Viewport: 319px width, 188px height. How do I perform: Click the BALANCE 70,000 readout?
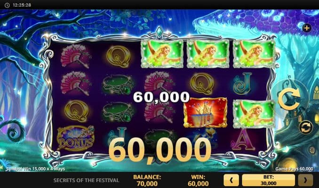[147, 180]
